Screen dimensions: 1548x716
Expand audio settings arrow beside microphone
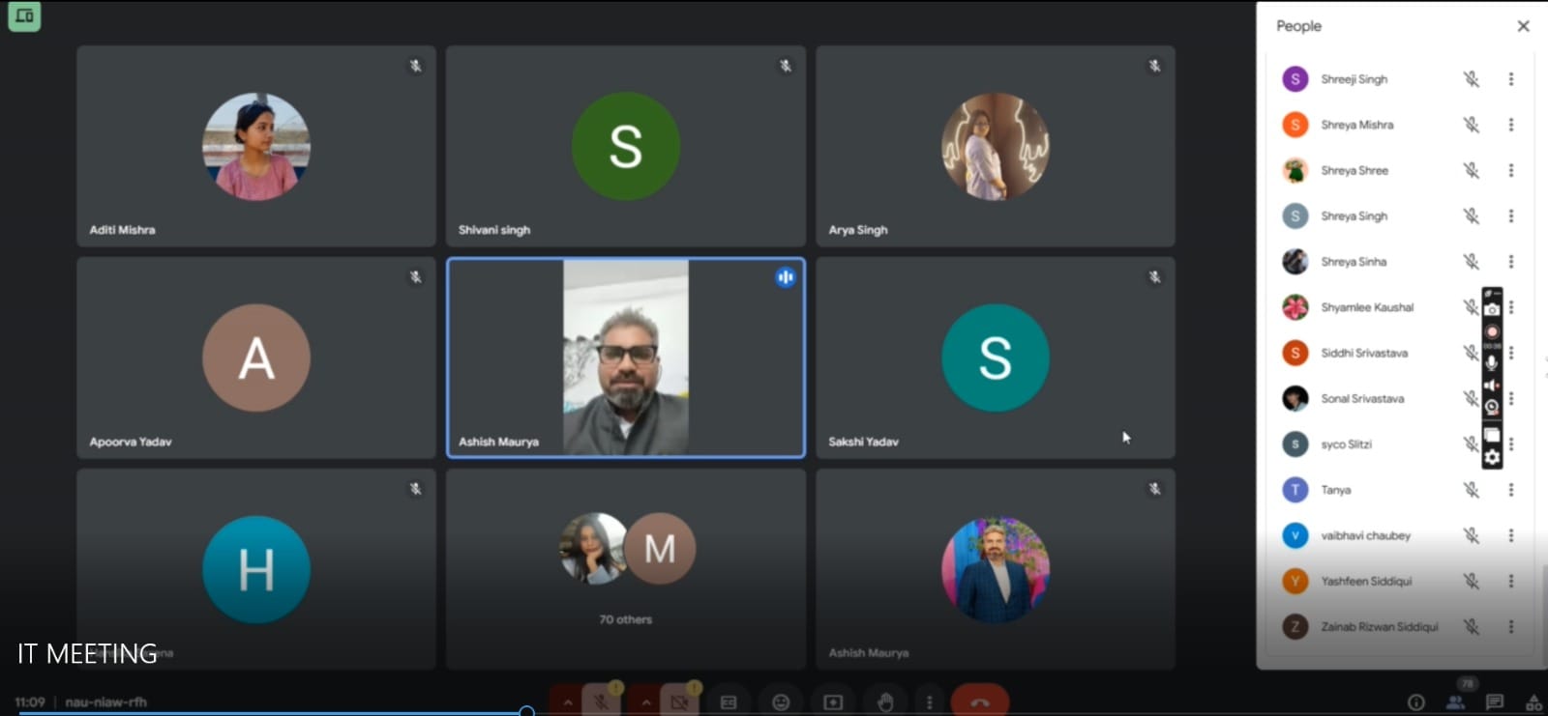point(568,702)
